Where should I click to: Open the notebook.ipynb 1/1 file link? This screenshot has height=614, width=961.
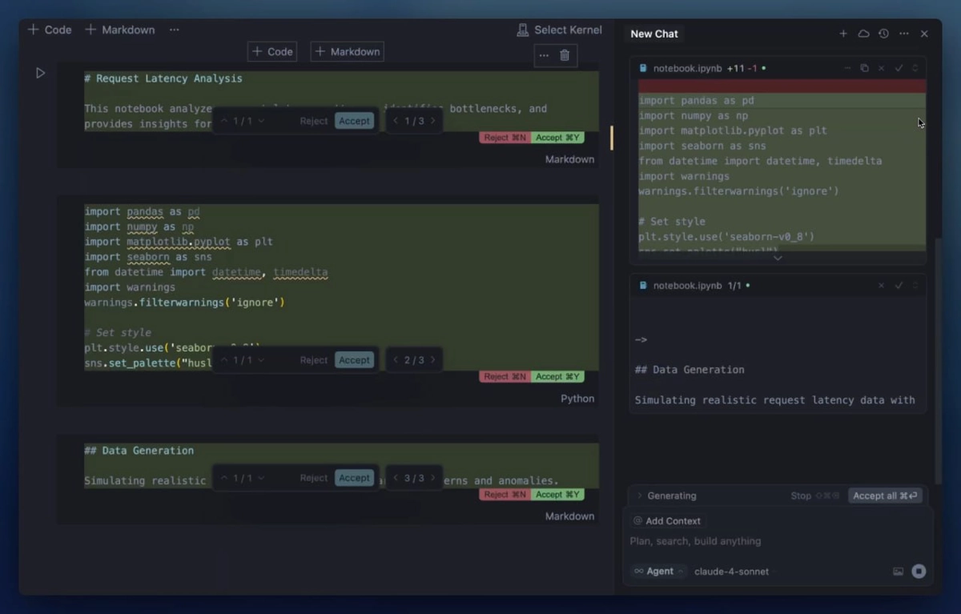point(687,286)
